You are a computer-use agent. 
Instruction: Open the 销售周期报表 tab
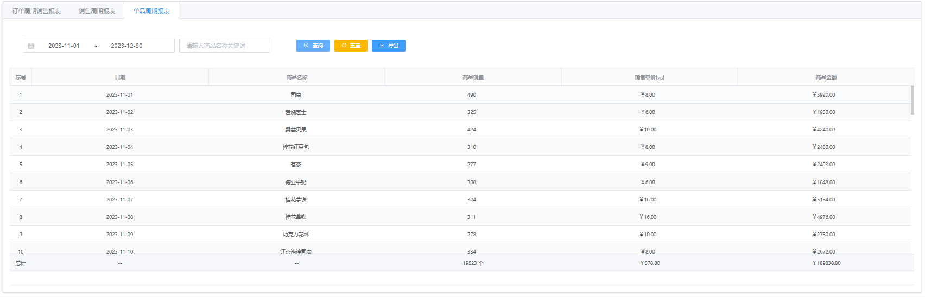(x=97, y=11)
